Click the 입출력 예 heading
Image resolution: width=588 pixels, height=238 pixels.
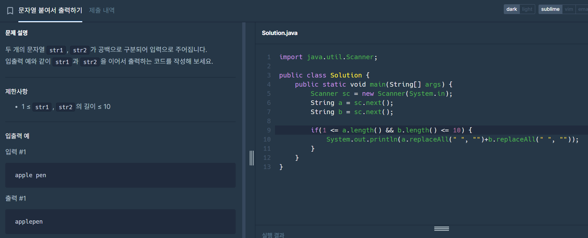point(17,136)
